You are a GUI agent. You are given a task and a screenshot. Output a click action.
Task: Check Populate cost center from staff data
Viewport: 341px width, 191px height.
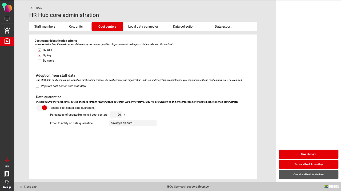coord(38,86)
